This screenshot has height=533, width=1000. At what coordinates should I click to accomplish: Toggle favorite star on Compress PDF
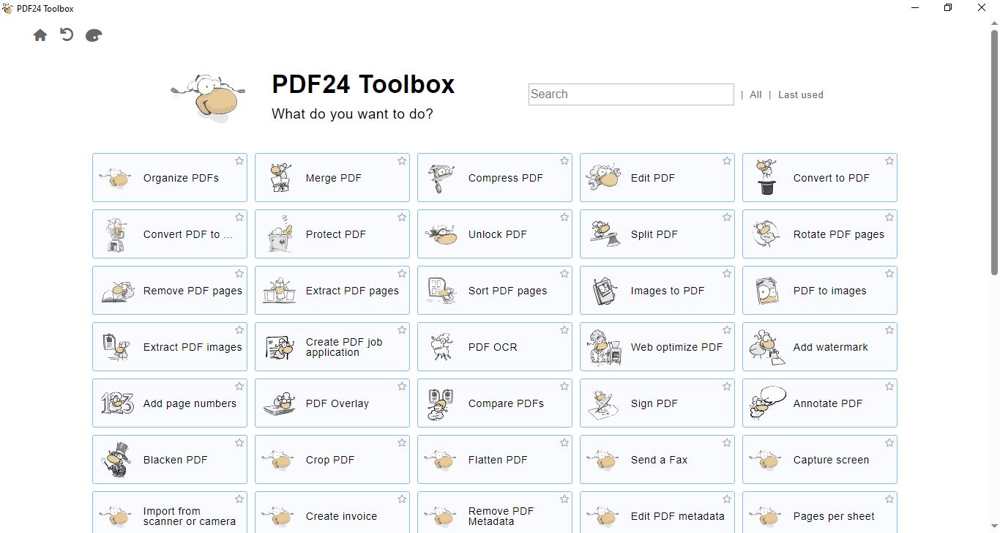coord(564,161)
